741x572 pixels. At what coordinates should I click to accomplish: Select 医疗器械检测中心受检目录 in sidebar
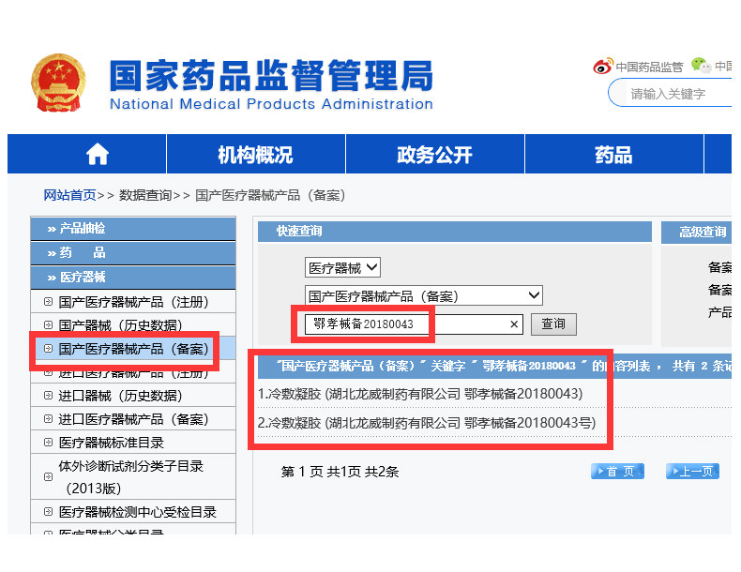click(138, 512)
